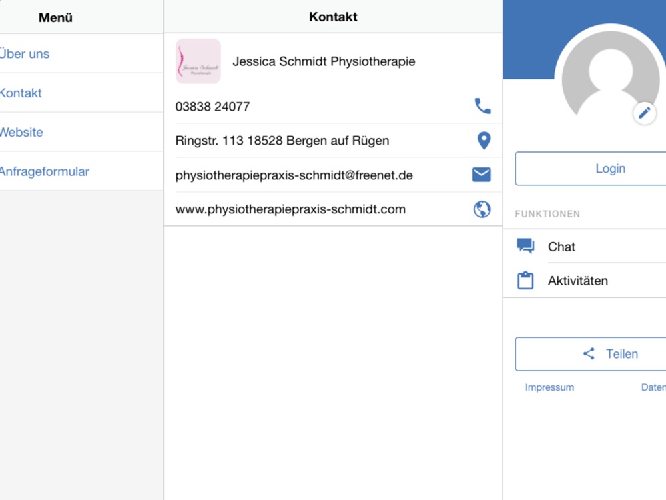Select Kontakt in the menu
The height and width of the screenshot is (500, 666).
pyautogui.click(x=81, y=93)
